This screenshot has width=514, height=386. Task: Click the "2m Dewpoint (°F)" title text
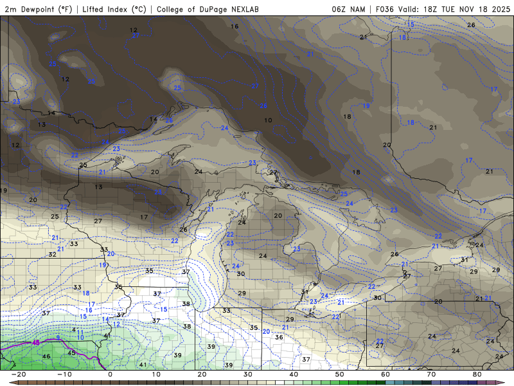(38, 9)
